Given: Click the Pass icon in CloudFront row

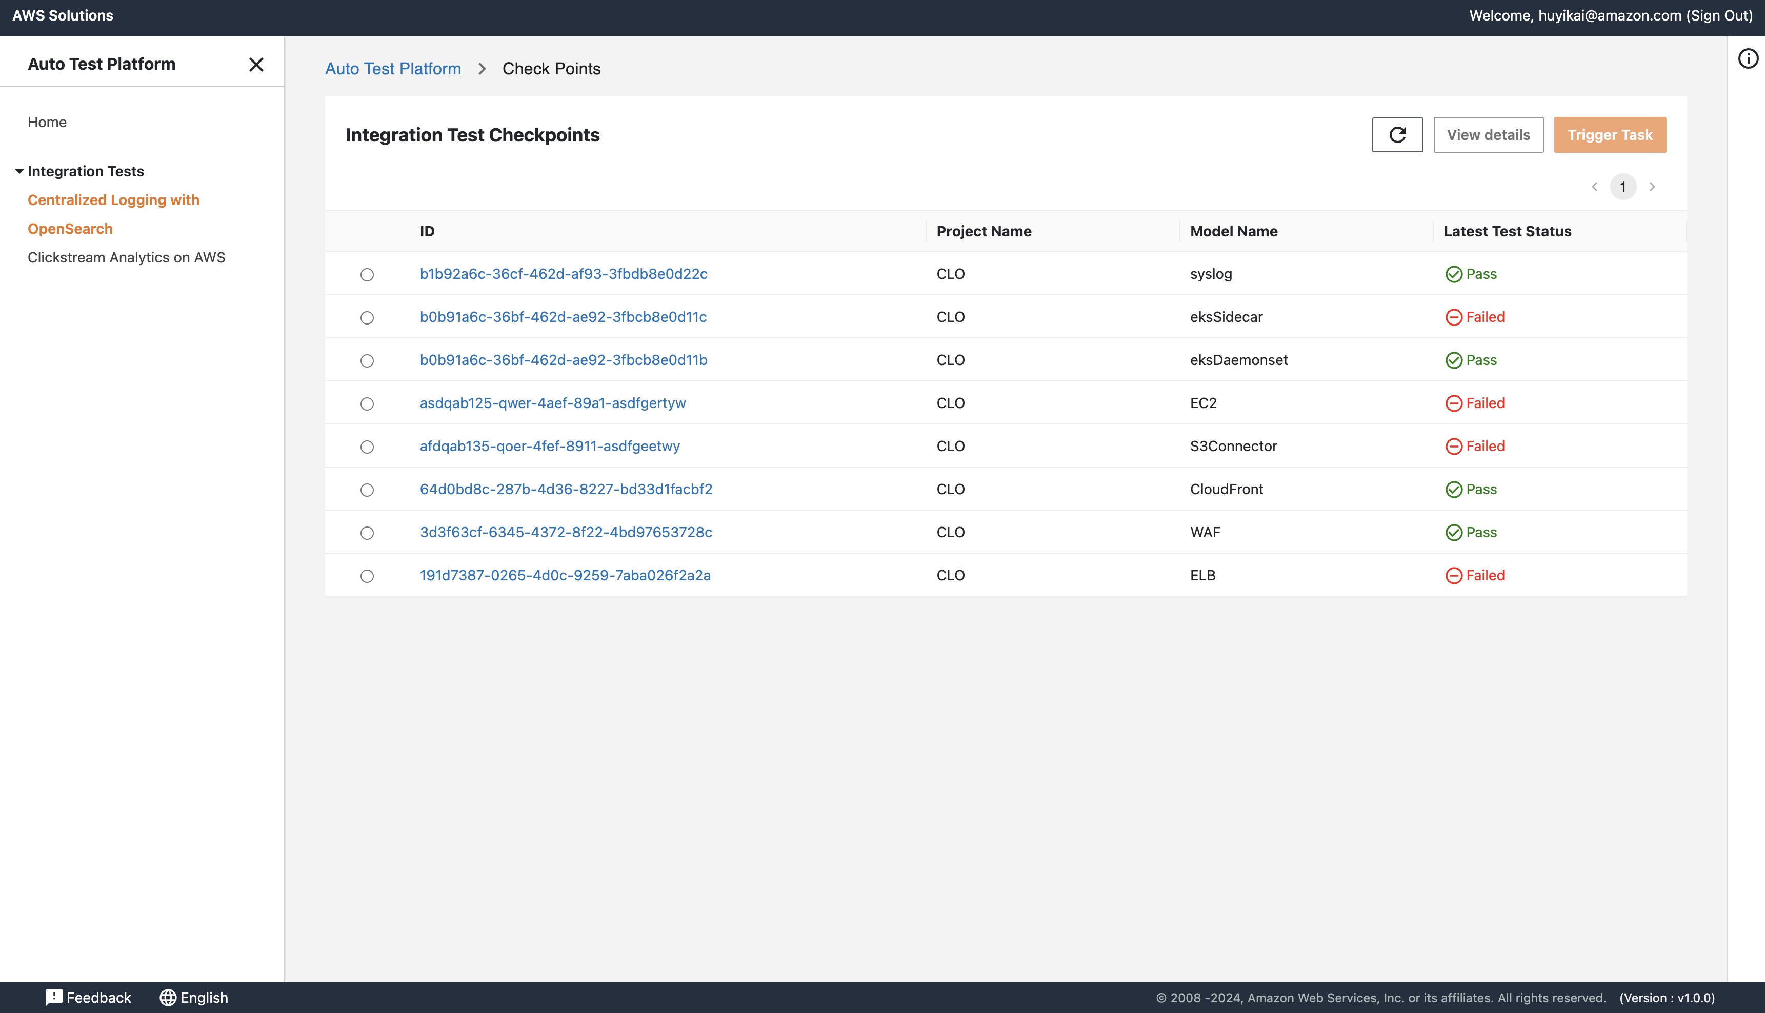Looking at the screenshot, I should (1453, 490).
